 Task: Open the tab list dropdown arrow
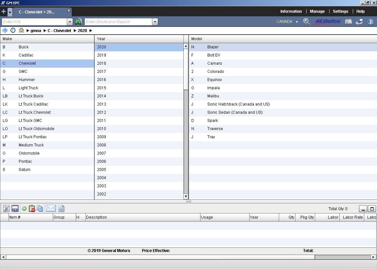[10, 12]
